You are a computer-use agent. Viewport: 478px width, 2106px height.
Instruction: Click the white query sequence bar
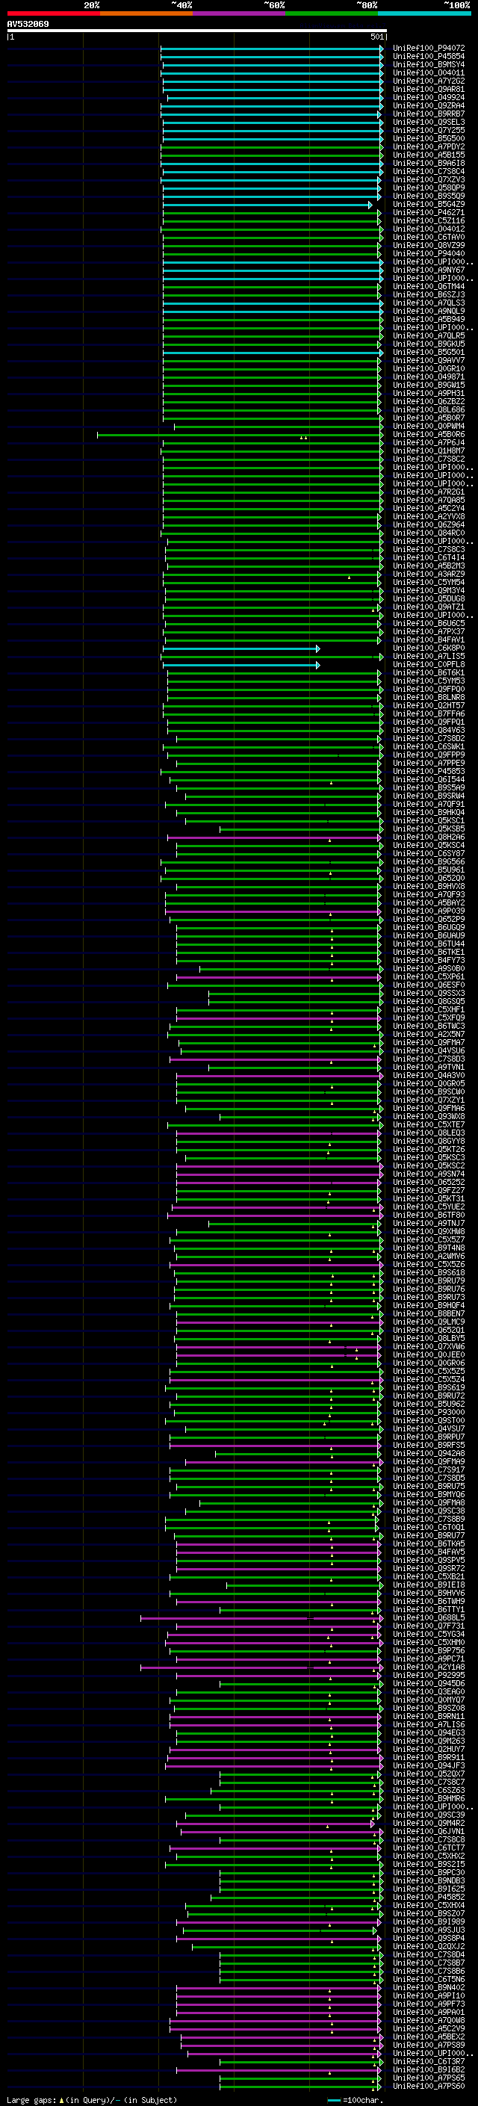197,30
